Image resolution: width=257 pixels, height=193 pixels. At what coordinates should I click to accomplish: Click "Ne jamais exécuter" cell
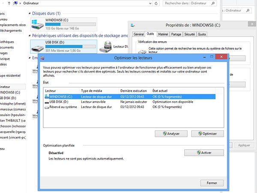tap(134, 102)
